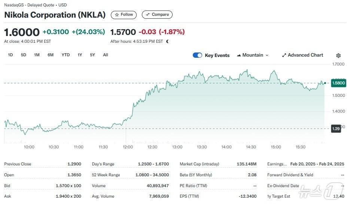
Task: Click the 1.29 previous close marker
Action: pyautogui.click(x=336, y=129)
